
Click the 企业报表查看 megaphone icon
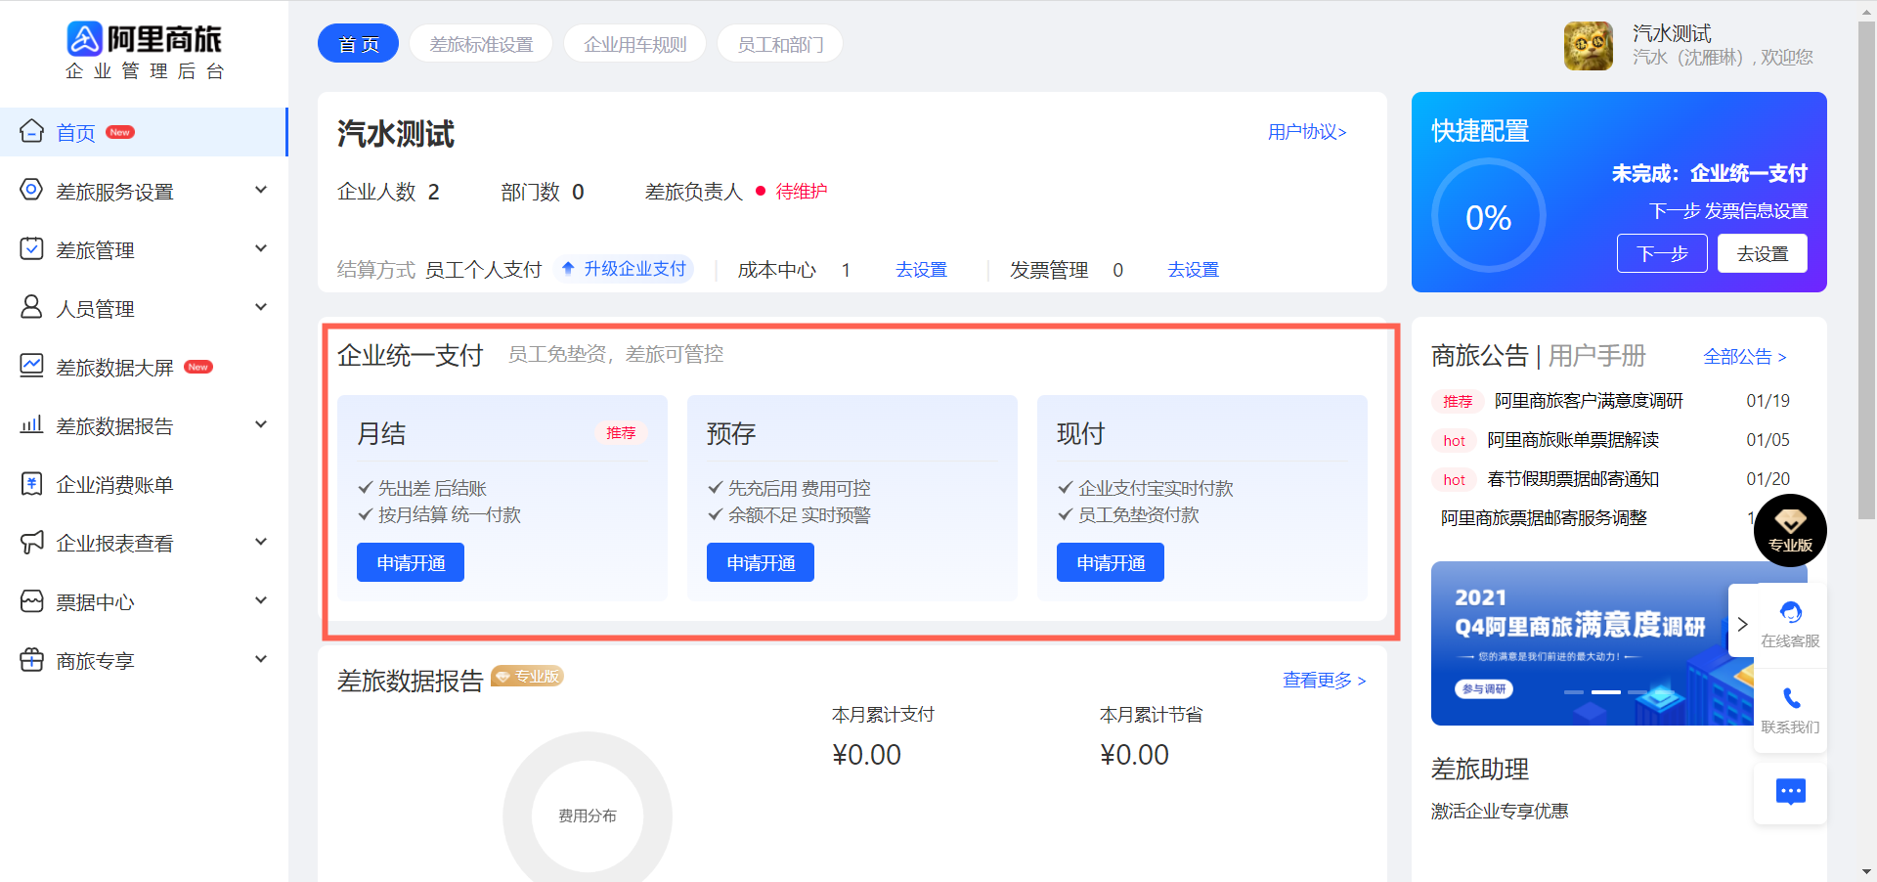[x=31, y=542]
